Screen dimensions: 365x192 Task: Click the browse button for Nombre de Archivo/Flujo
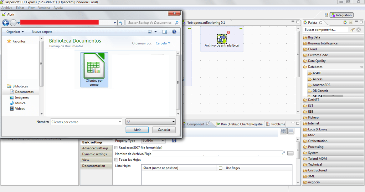(x=290, y=154)
